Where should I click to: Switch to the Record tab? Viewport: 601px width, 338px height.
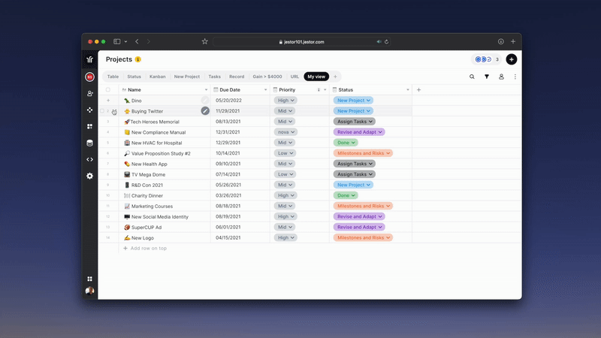pos(237,77)
